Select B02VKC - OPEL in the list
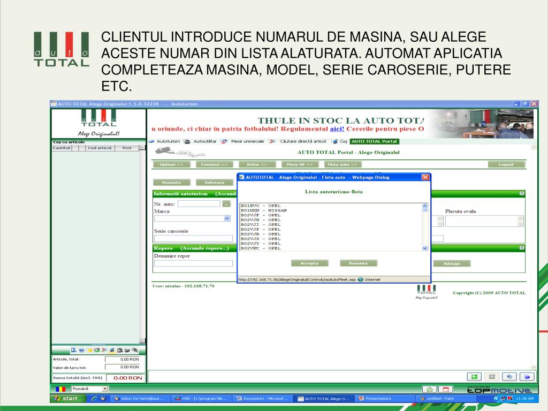 coord(261,248)
